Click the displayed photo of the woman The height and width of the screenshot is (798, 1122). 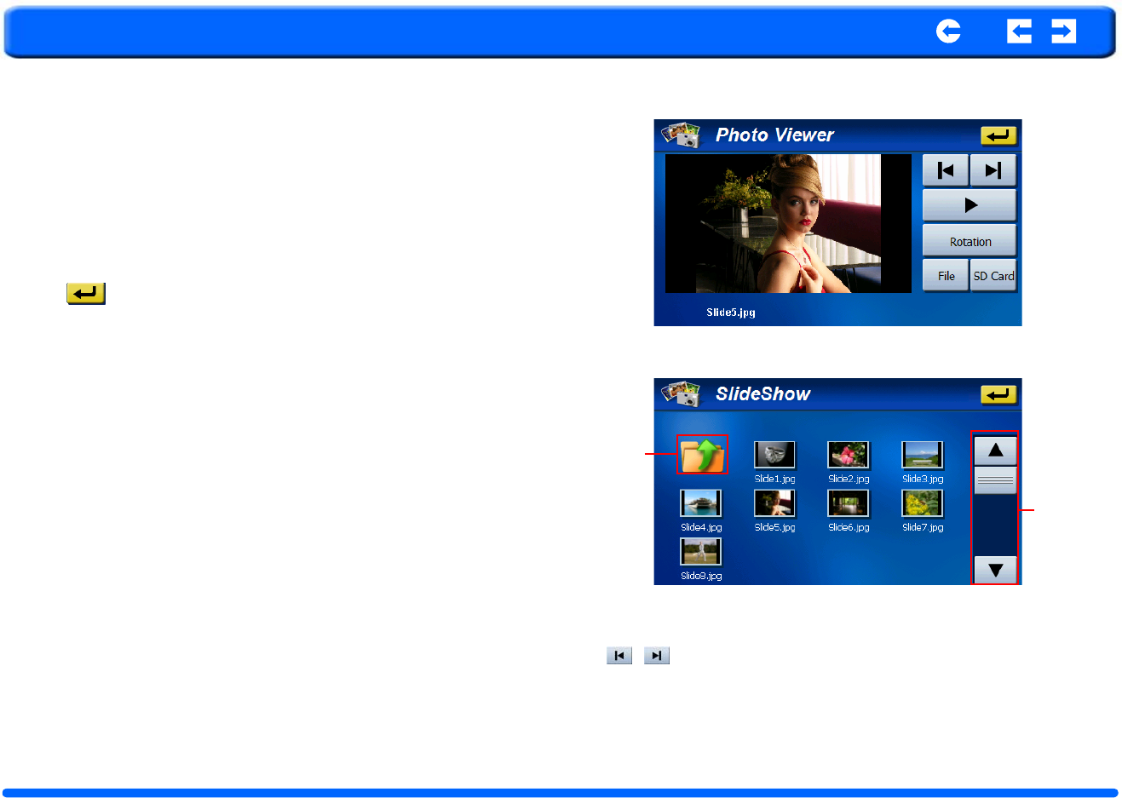(788, 223)
